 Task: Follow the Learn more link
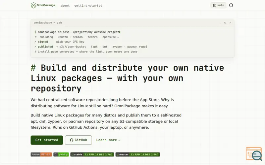(108, 140)
